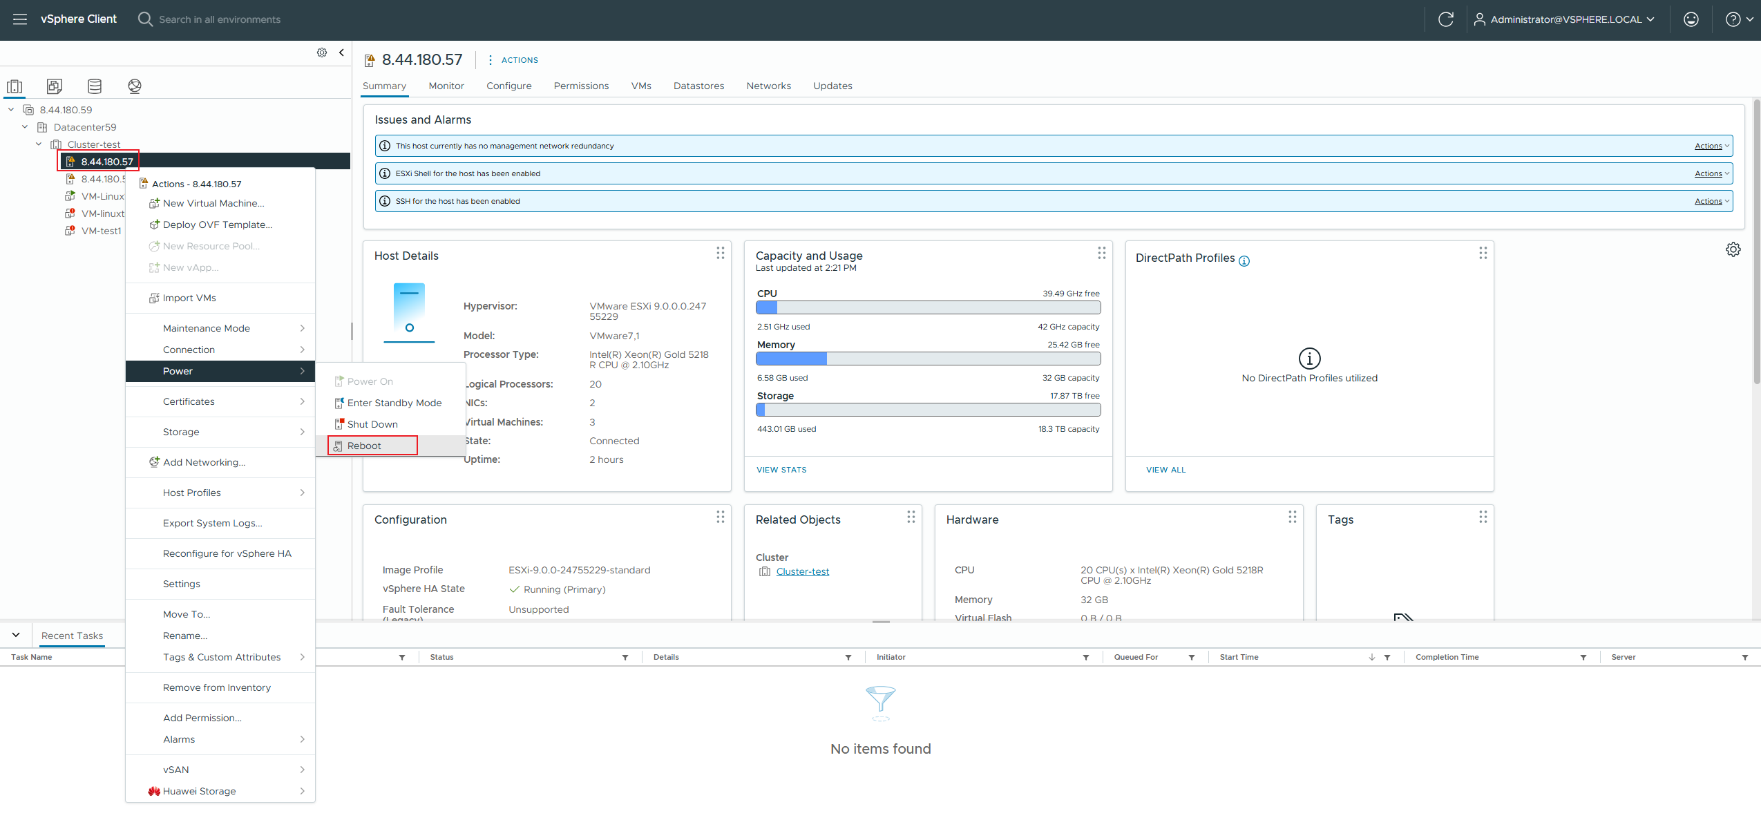Select Shut Down from the Power submenu
Screen dimensions: 1761x829
click(x=392, y=424)
